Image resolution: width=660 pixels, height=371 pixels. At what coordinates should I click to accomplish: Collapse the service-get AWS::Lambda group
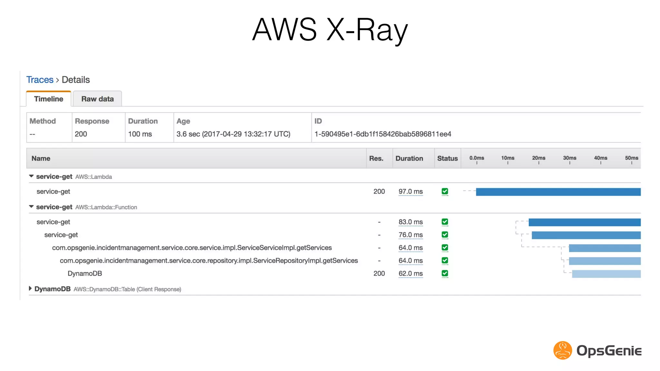(31, 176)
